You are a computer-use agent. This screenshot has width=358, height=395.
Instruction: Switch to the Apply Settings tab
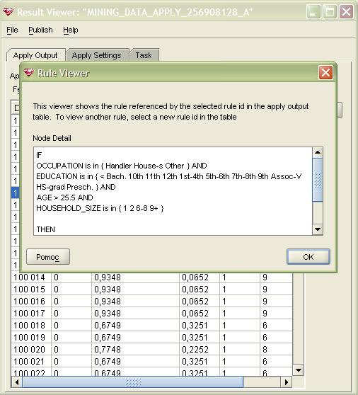click(97, 55)
